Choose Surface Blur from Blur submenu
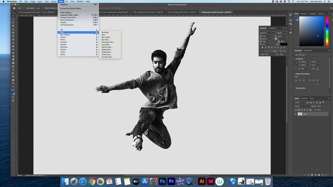The height and width of the screenshot is (187, 333). 107,57
